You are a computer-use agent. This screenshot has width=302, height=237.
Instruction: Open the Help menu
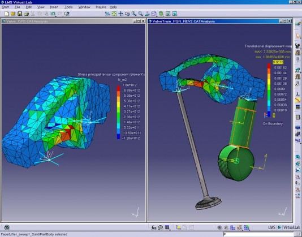(x=113, y=7)
